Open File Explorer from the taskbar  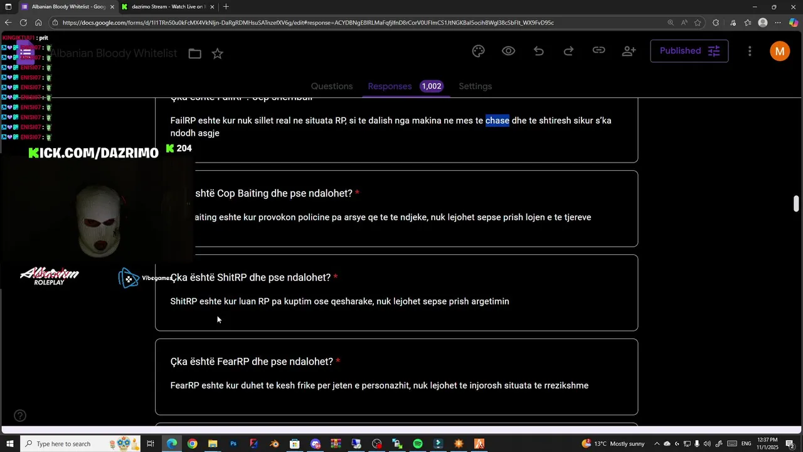[x=213, y=444]
